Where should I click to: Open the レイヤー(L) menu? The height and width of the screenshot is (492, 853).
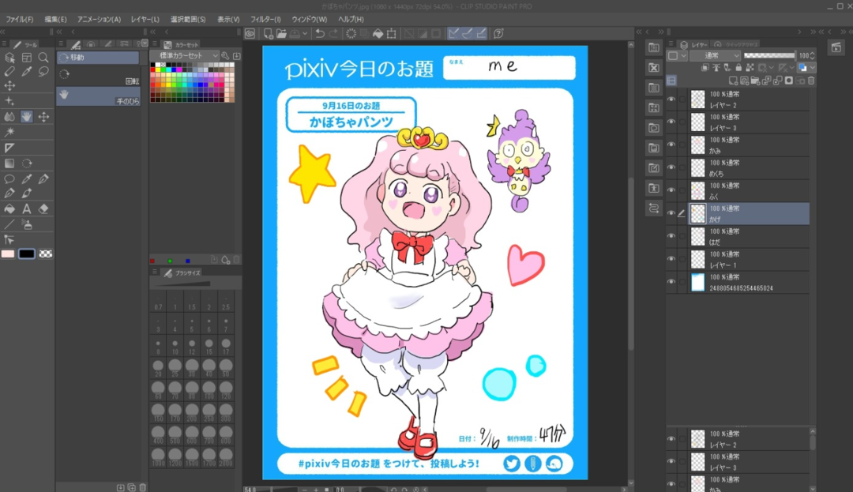pos(145,19)
